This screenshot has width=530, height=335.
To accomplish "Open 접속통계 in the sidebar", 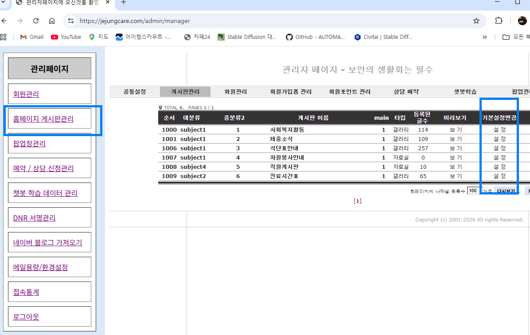I will coord(26,292).
